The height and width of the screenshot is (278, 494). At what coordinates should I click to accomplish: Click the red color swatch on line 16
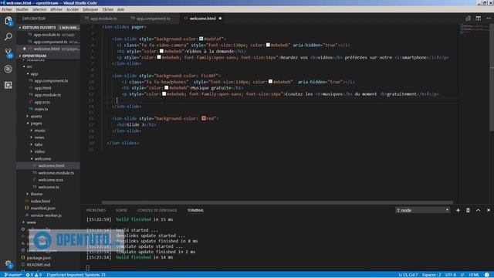pos(204,118)
